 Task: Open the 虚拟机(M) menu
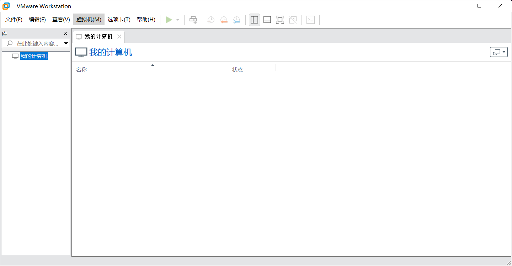(89, 20)
